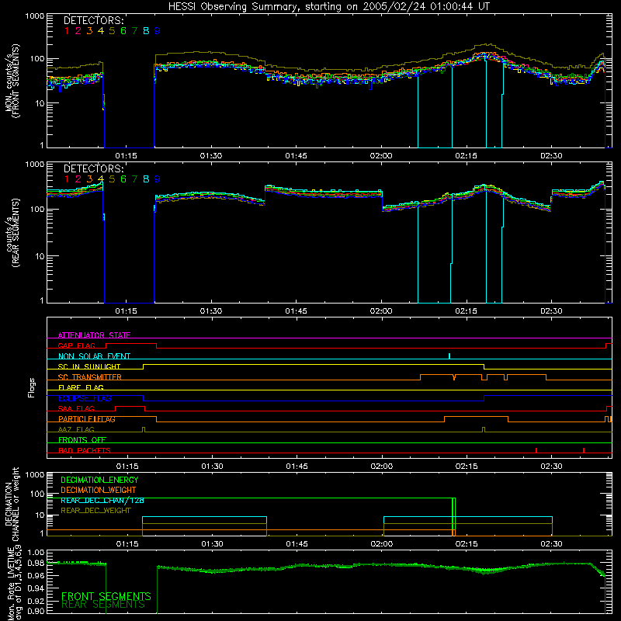The height and width of the screenshot is (621, 621).
Task: Click the BAD_PACKETS flag label
Action: pos(85,450)
